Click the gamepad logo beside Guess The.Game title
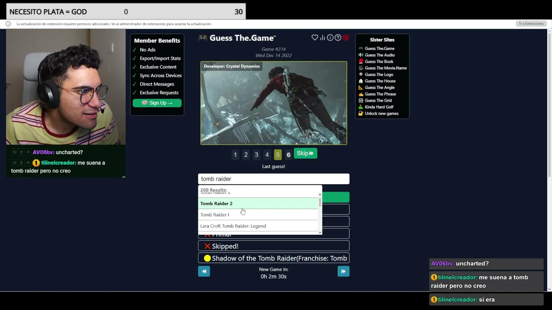552x310 pixels. pos(203,38)
